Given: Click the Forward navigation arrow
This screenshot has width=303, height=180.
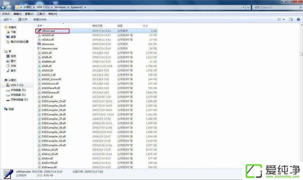Looking at the screenshot, I should coord(9,7).
